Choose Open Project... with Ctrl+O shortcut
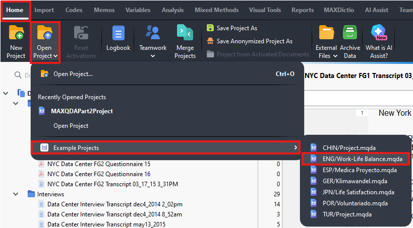Viewport: 413px width, 228px height. click(x=167, y=74)
